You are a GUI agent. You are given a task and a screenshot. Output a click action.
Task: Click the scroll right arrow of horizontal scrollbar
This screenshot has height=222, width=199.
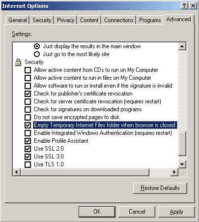[174, 172]
